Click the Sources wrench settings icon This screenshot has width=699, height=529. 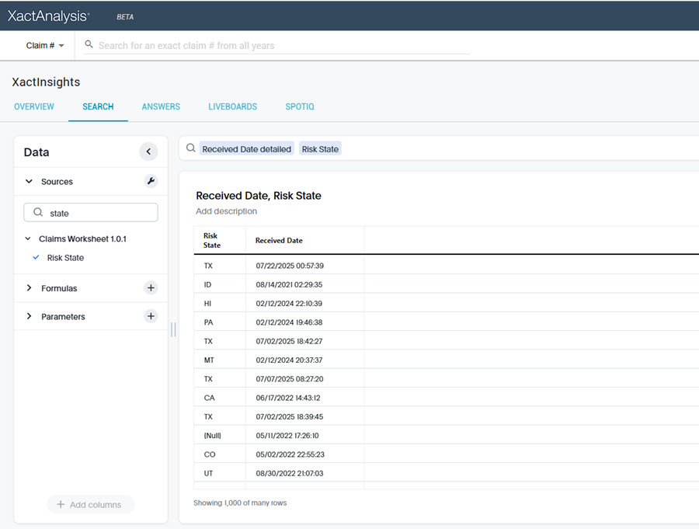151,181
